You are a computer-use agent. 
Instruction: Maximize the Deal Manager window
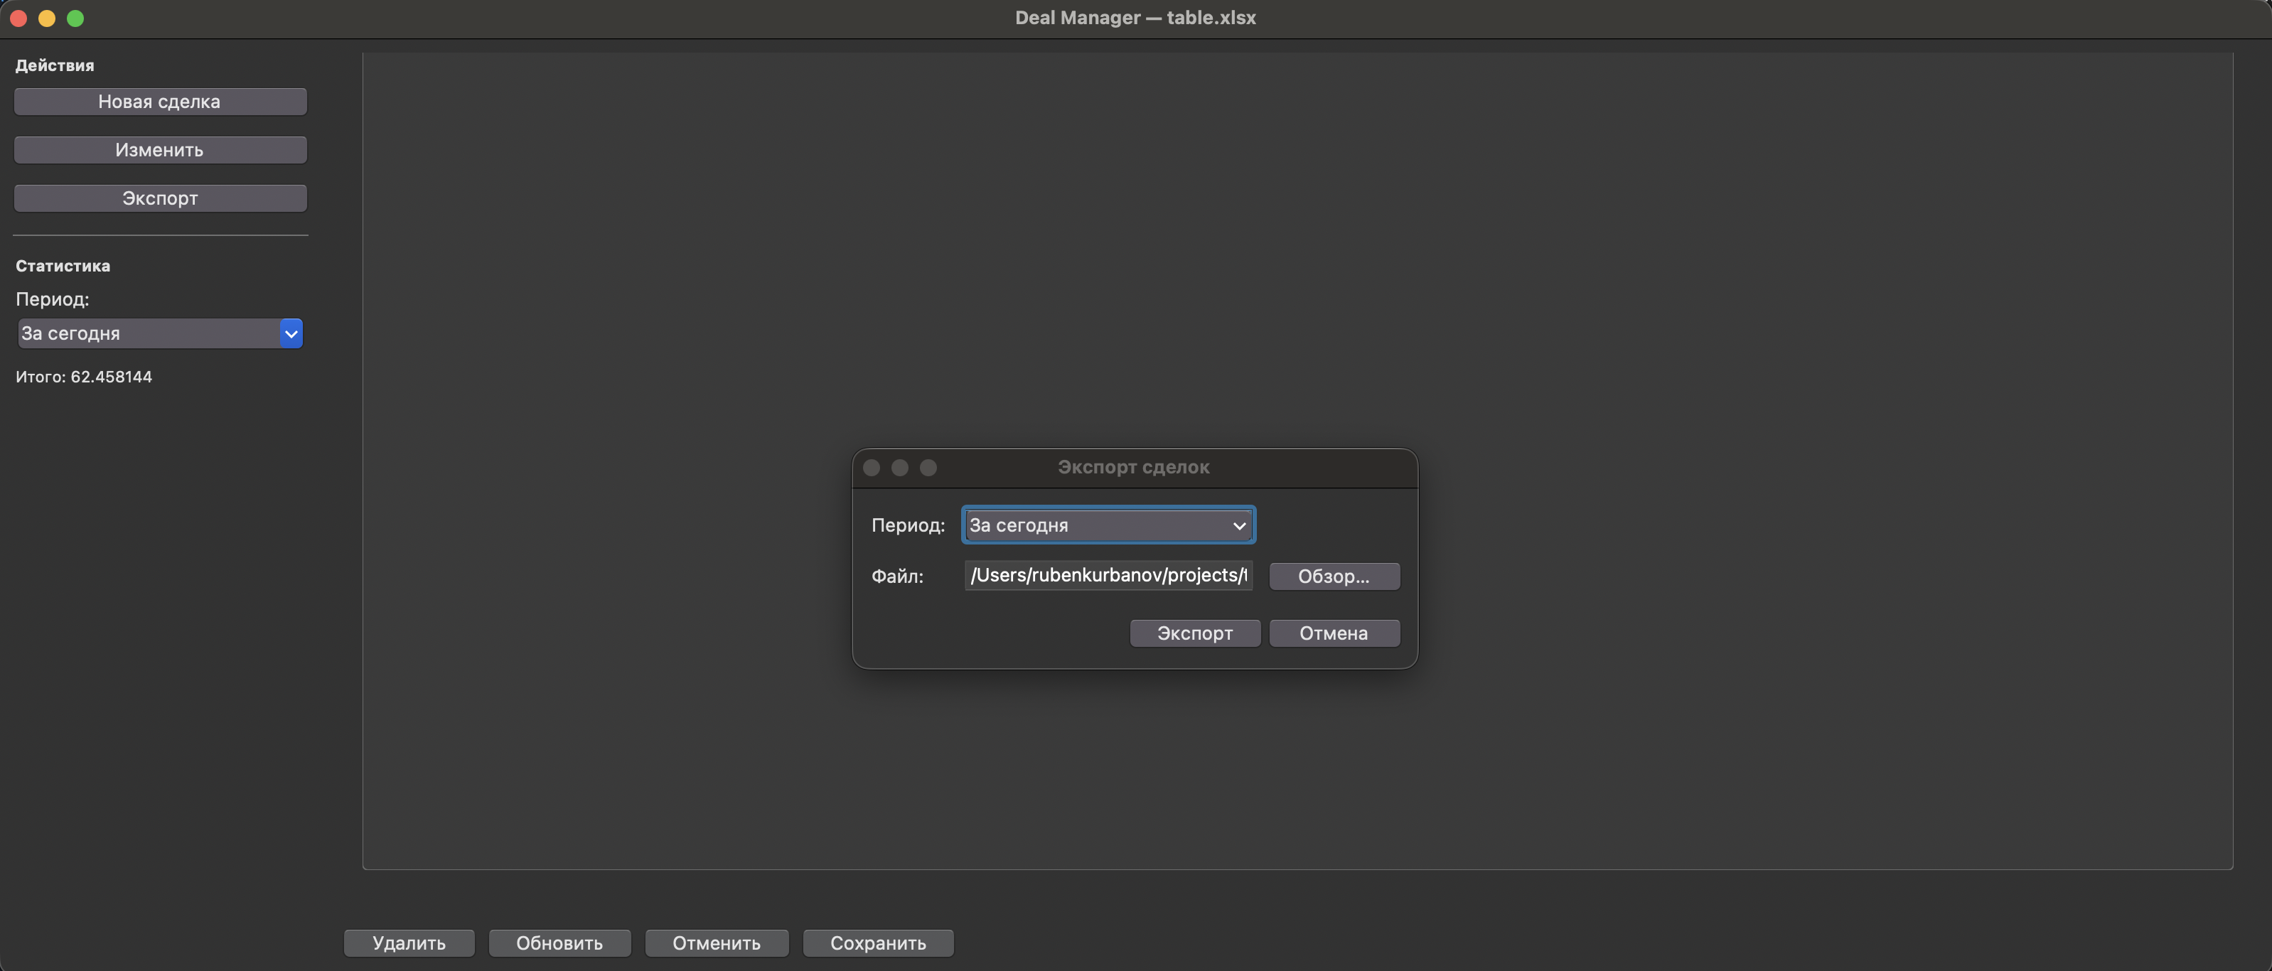(x=76, y=18)
